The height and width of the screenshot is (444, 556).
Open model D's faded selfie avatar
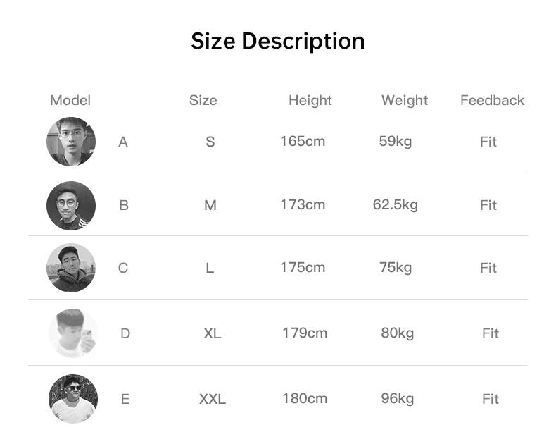pyautogui.click(x=73, y=333)
